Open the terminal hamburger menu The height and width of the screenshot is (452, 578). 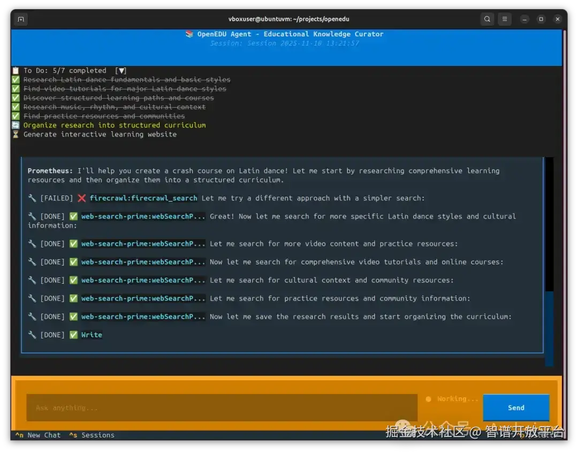click(505, 19)
